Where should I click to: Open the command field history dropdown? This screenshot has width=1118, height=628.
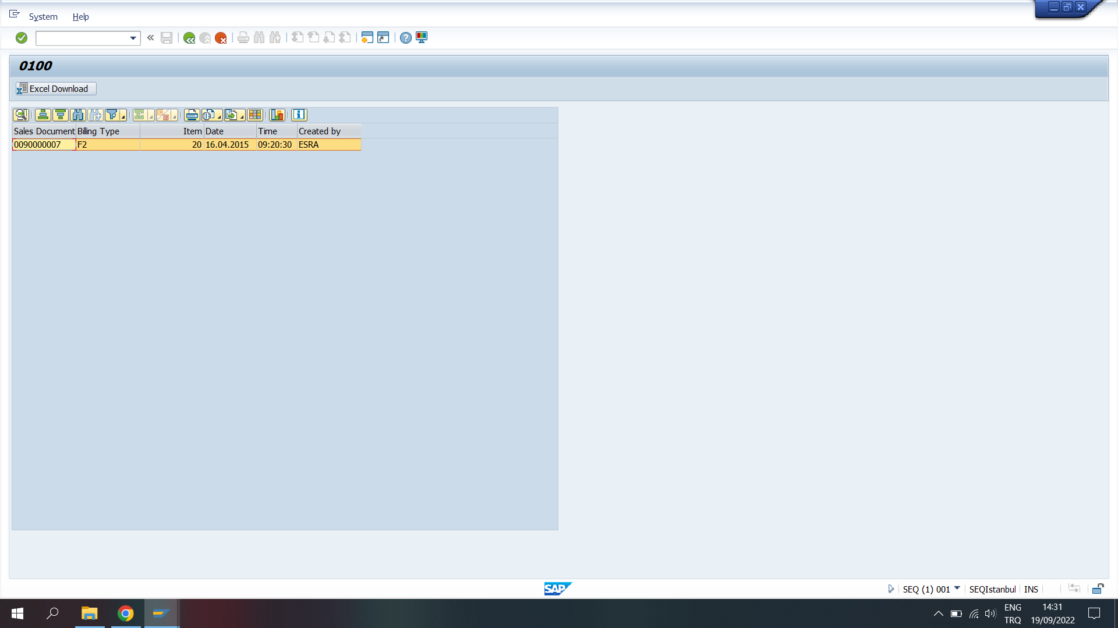coord(133,38)
